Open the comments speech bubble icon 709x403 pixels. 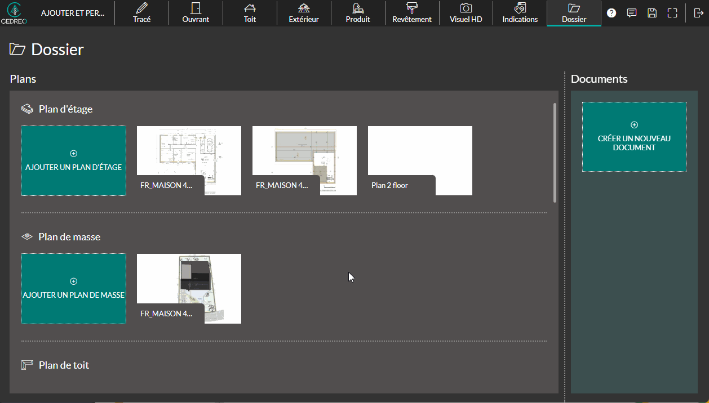tap(632, 13)
